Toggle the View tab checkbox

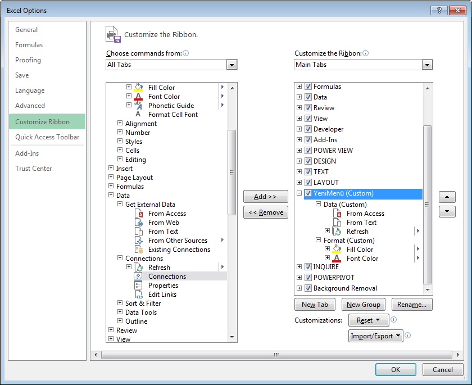[308, 118]
